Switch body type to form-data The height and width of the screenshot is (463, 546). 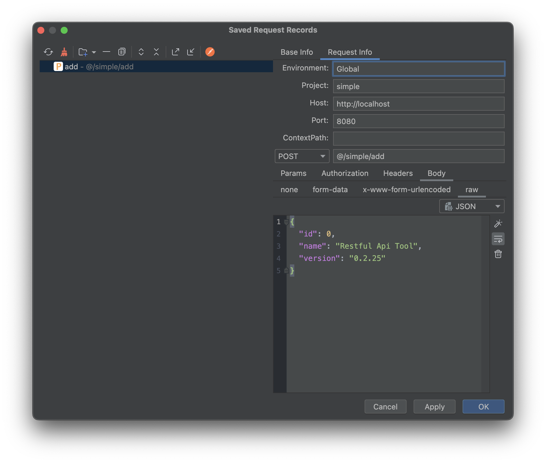tap(330, 190)
